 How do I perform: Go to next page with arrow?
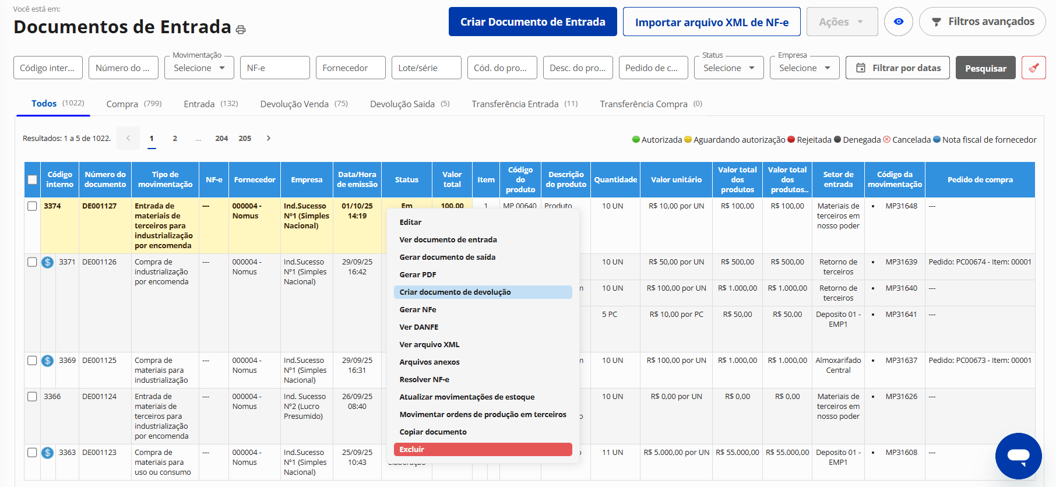click(268, 138)
